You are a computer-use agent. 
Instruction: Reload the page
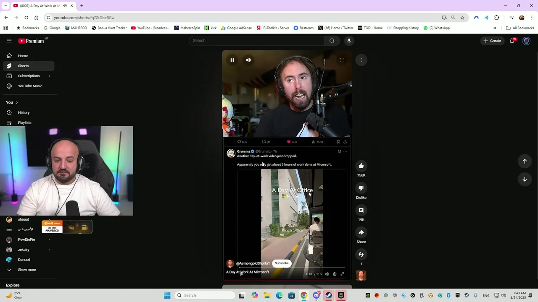coord(26,18)
